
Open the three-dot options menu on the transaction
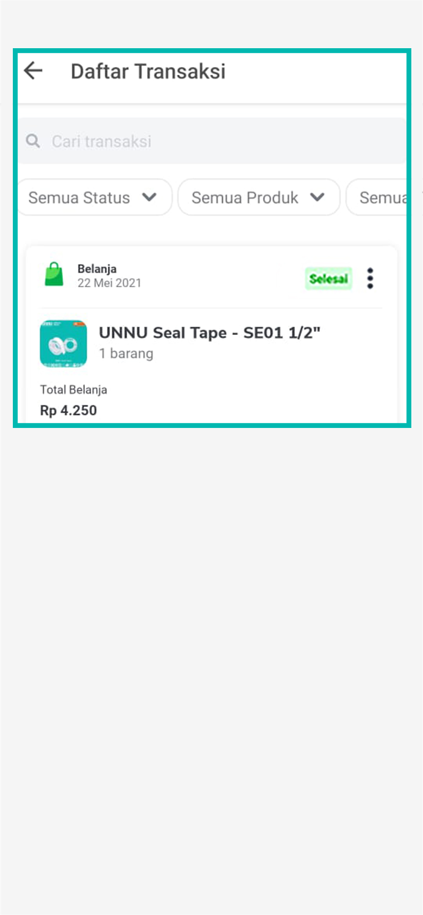(370, 278)
